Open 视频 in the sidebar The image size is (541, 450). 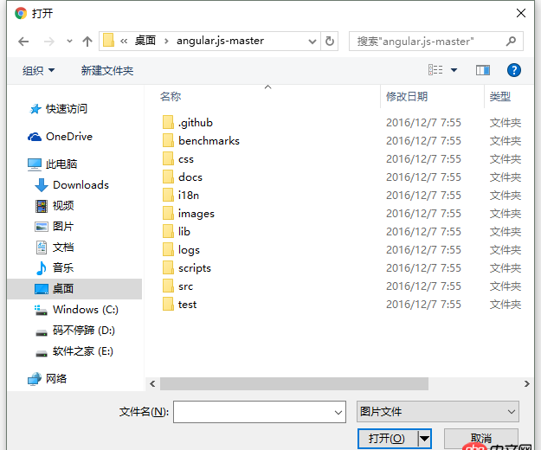point(55,206)
